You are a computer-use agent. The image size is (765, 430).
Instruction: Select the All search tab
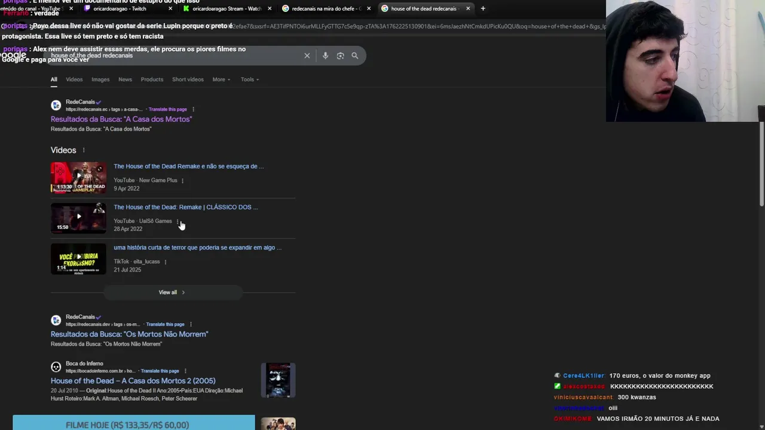coord(54,79)
